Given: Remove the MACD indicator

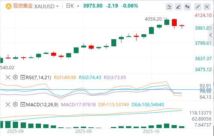Looking at the screenshot, I should (x=8, y=105).
